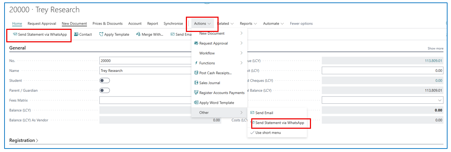Click the Sales Journal icon in menu
This screenshot has width=451, height=152.
196,83
